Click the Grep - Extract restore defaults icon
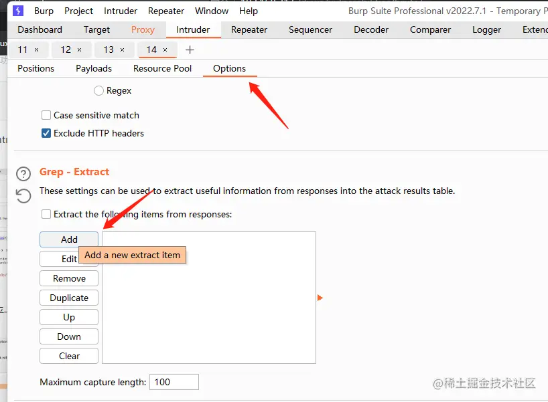Screen dimensions: 548x402 tap(23, 196)
